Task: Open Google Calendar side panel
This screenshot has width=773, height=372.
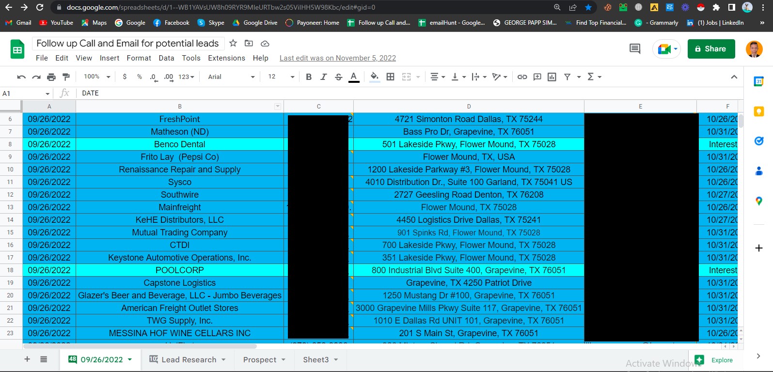Action: (759, 81)
